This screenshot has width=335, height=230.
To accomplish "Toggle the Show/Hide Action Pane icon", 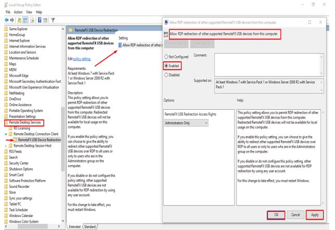I will pyautogui.click(x=45, y=20).
